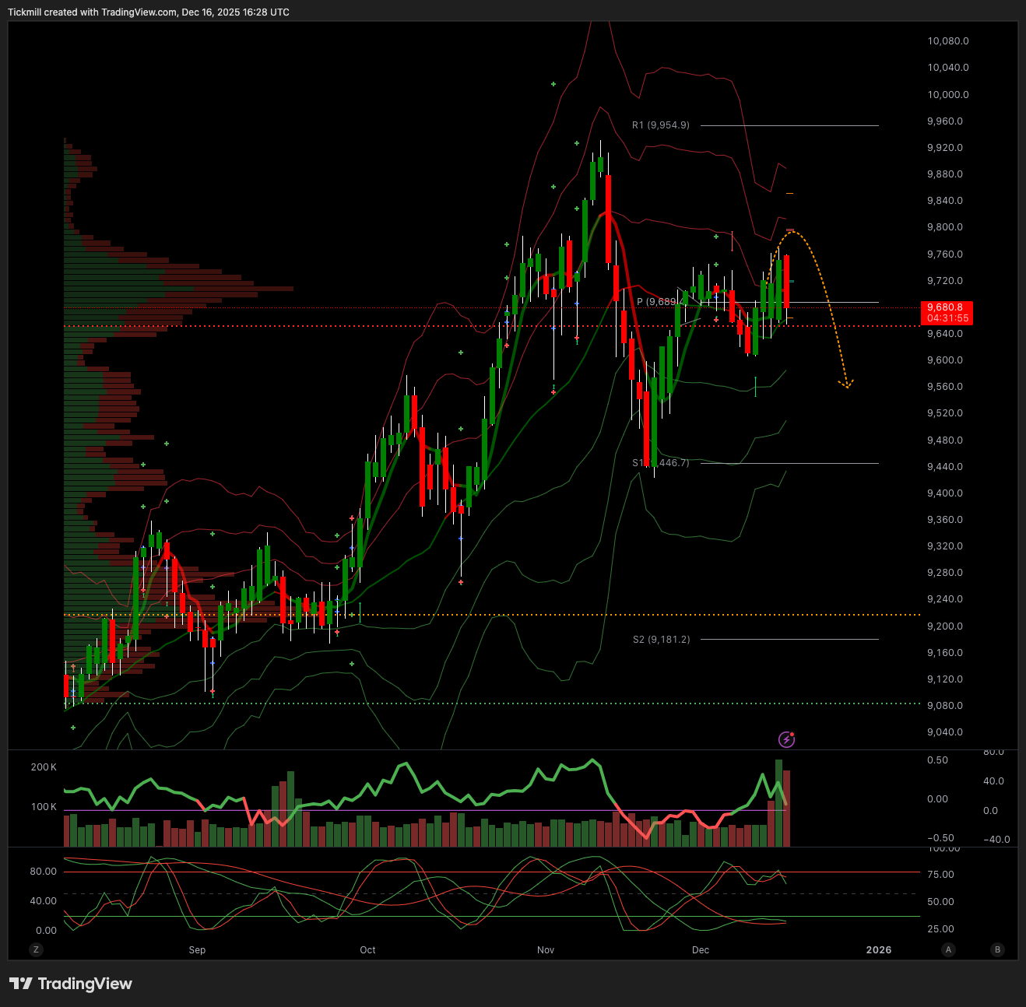The height and width of the screenshot is (1007, 1026).
Task: Open the market events lightning icon
Action: pos(786,739)
